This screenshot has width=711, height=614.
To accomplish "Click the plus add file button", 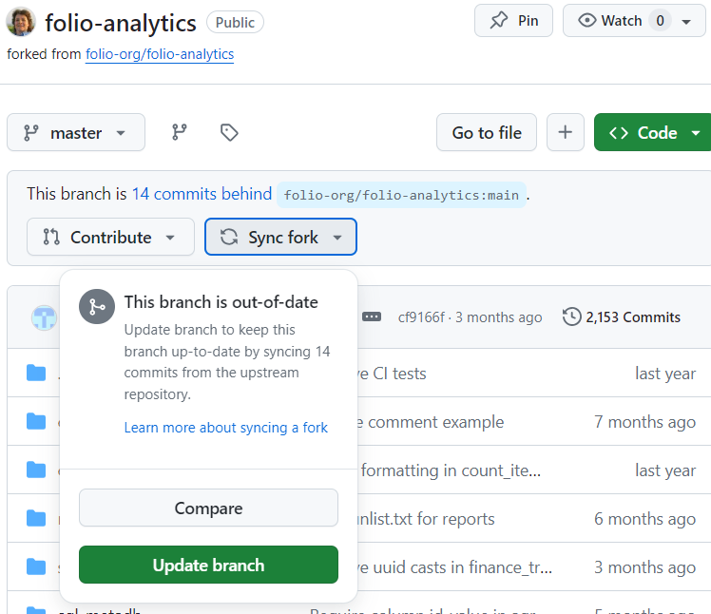I will tap(565, 132).
